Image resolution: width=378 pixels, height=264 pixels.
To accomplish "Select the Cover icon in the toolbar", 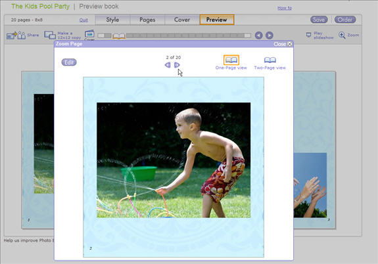I will (x=89, y=34).
